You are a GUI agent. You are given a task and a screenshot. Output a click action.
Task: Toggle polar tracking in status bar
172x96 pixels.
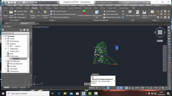click(x=108, y=88)
